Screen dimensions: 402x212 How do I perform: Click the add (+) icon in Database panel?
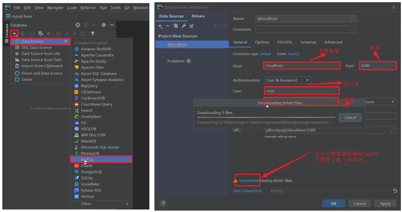pyautogui.click(x=14, y=34)
